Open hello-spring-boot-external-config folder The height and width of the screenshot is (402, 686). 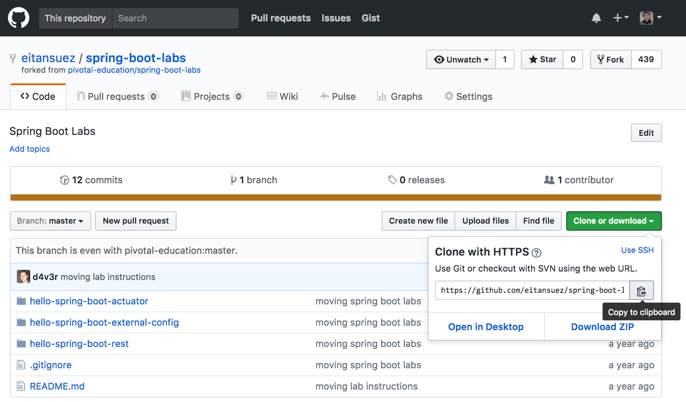point(104,323)
